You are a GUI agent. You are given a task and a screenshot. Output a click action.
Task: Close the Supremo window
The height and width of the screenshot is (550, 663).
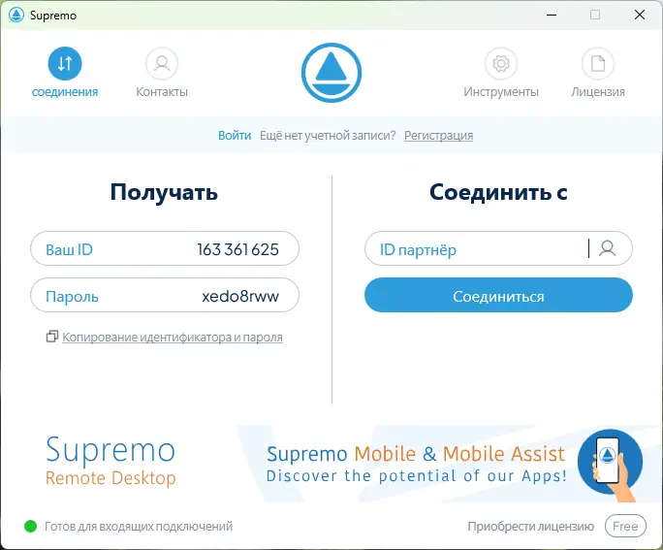(x=640, y=15)
